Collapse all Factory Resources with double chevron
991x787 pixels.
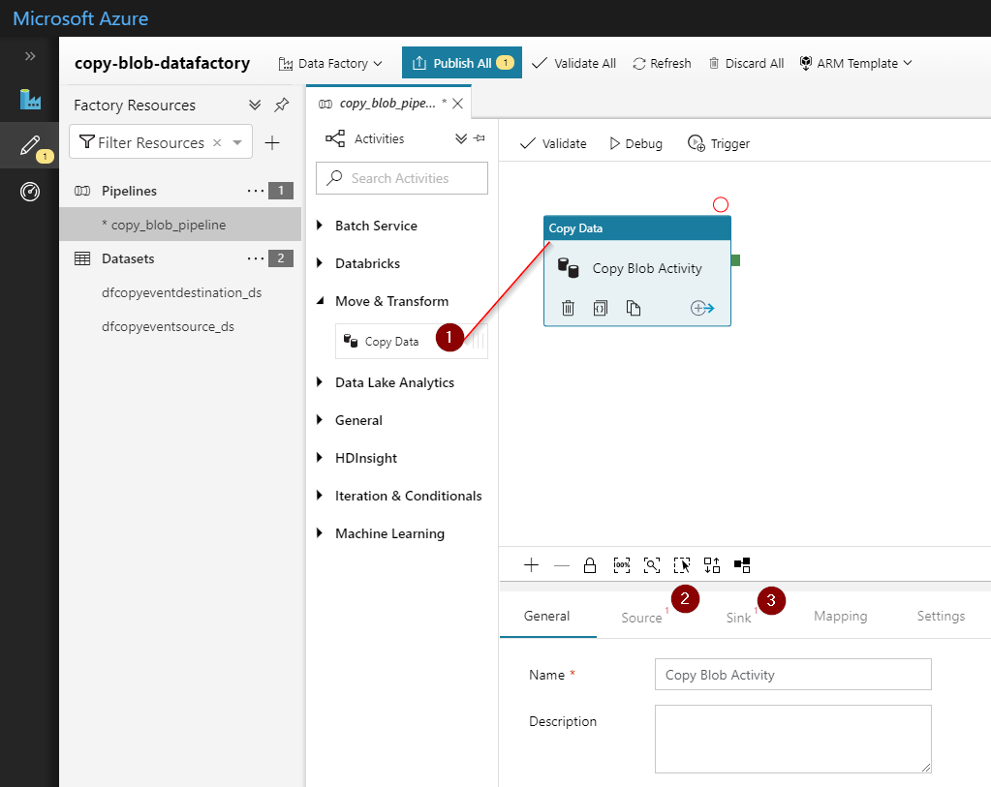pyautogui.click(x=255, y=105)
